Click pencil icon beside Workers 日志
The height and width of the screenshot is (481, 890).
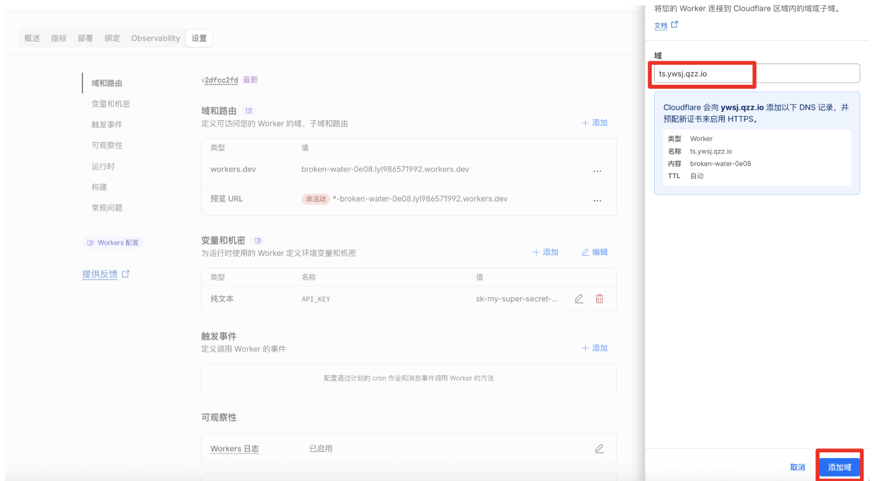tap(599, 449)
